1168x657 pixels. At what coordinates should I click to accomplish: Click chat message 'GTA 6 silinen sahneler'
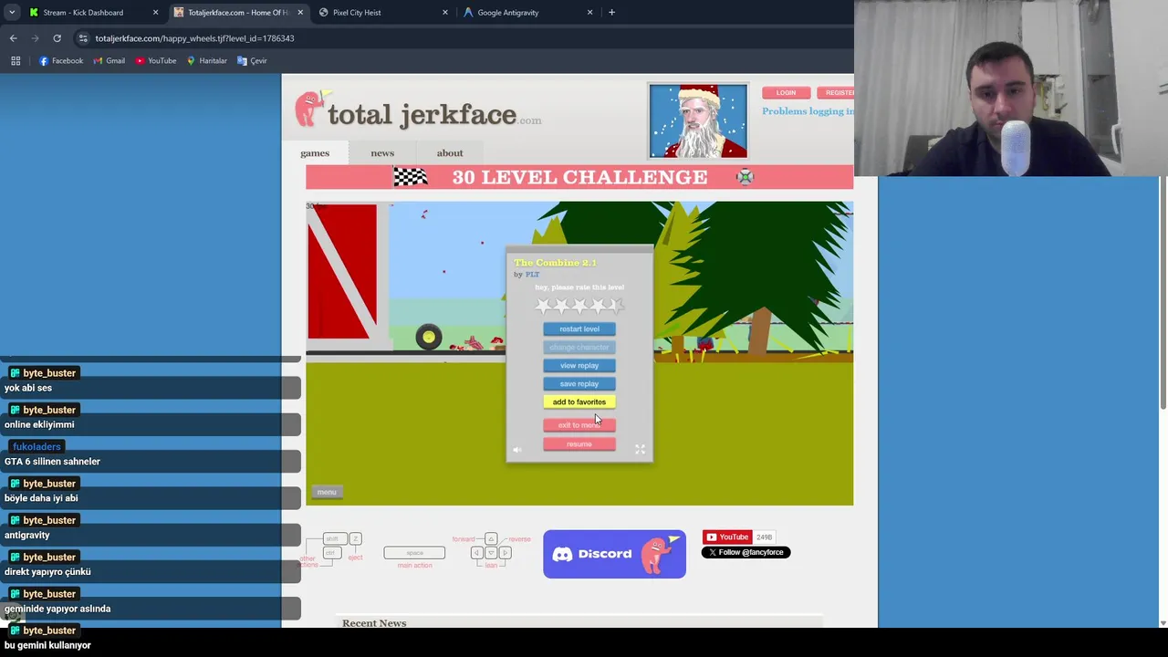coord(52,462)
